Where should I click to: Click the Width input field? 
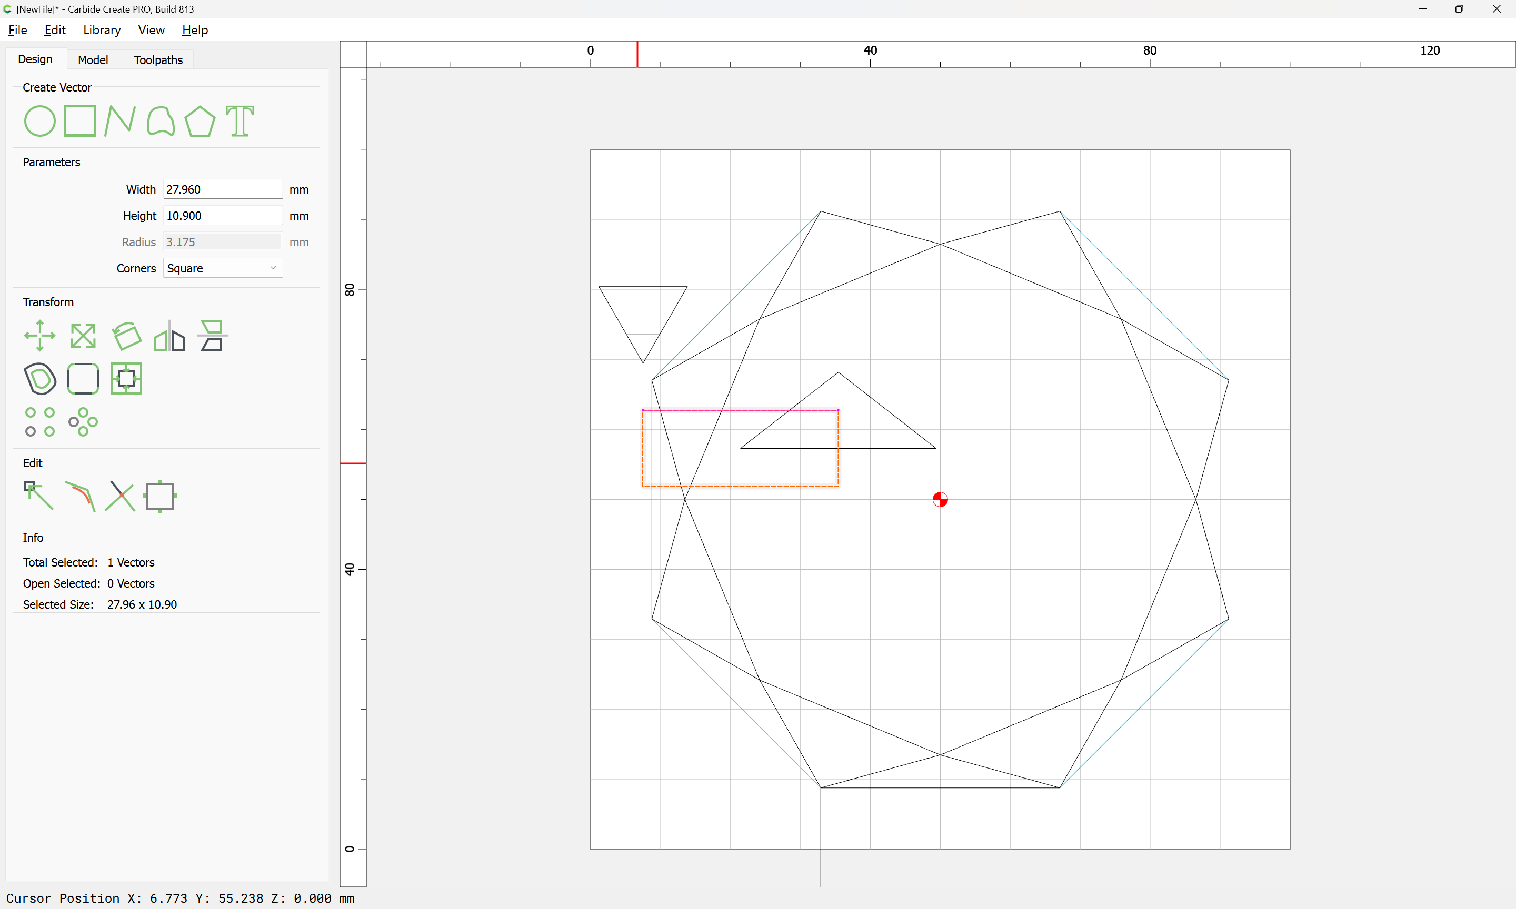pyautogui.click(x=223, y=189)
